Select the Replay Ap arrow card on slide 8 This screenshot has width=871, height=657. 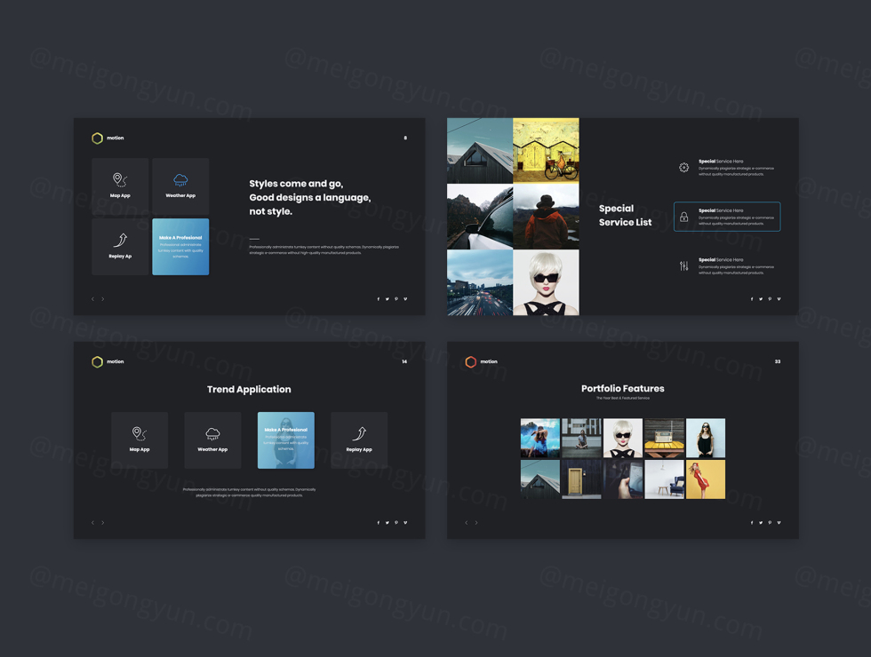[120, 247]
